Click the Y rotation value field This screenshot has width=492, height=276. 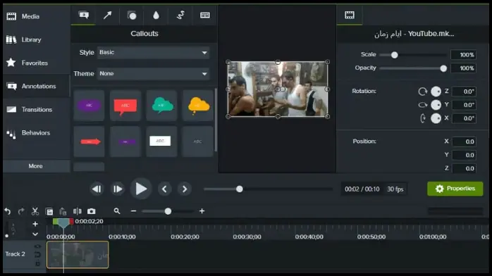pos(464,105)
